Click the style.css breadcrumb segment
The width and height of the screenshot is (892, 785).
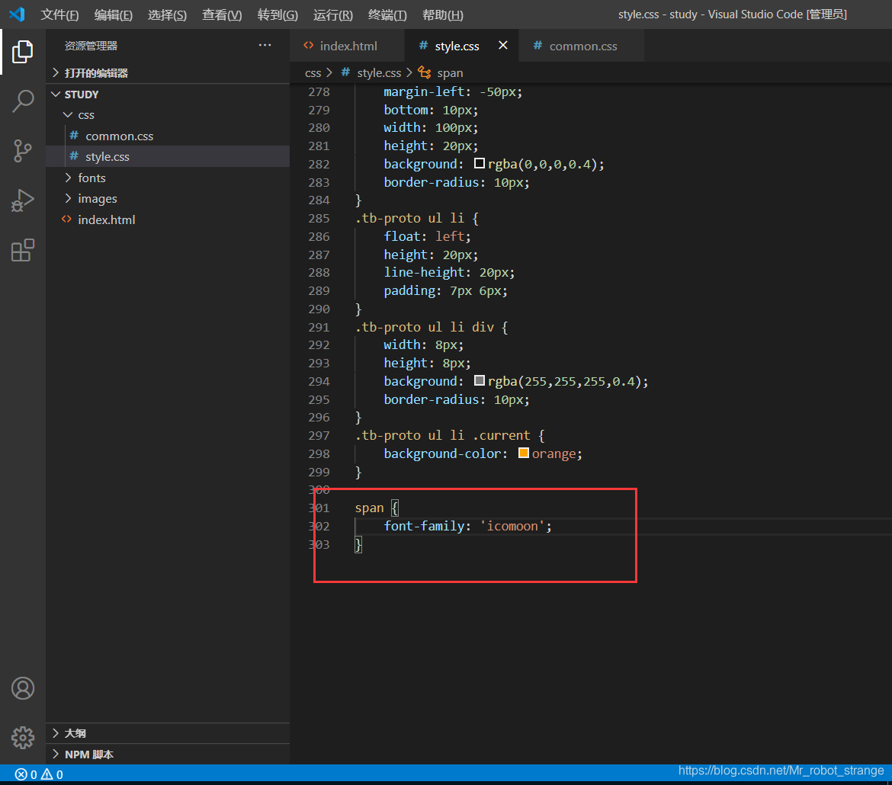coord(379,73)
